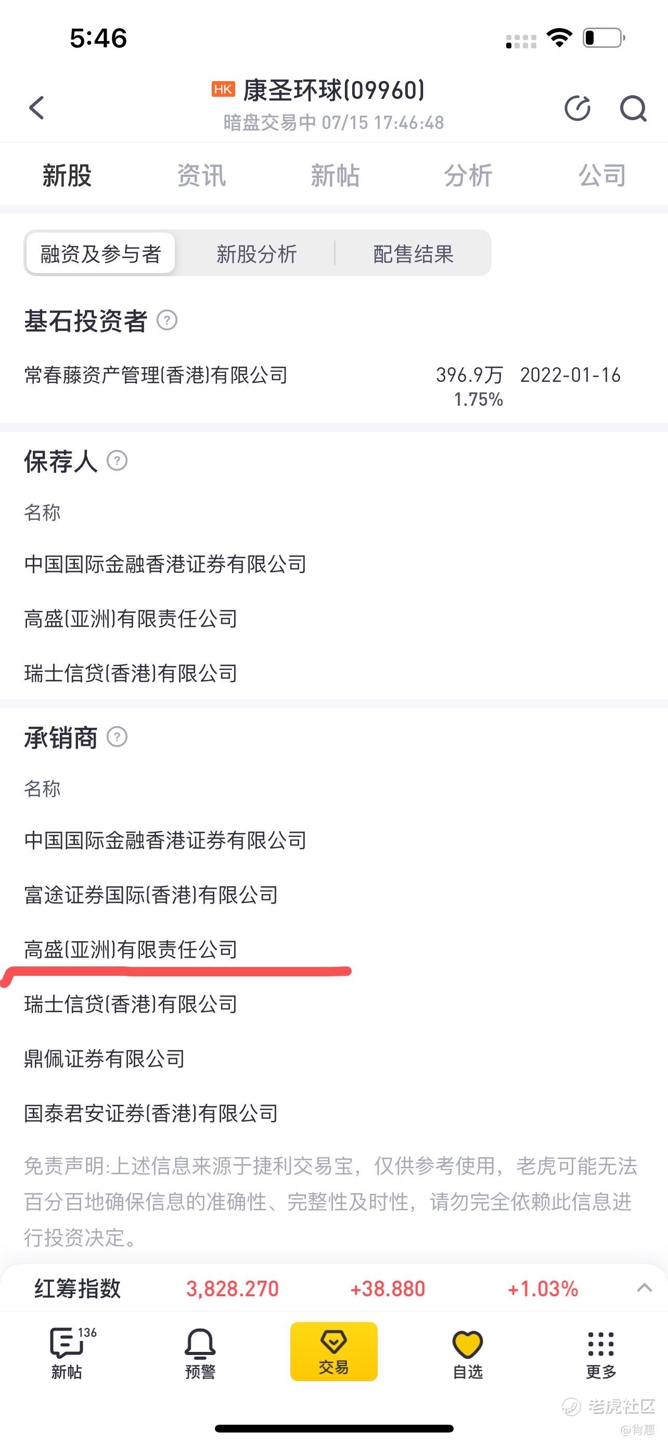Switch to 资讯 tab

tap(201, 176)
